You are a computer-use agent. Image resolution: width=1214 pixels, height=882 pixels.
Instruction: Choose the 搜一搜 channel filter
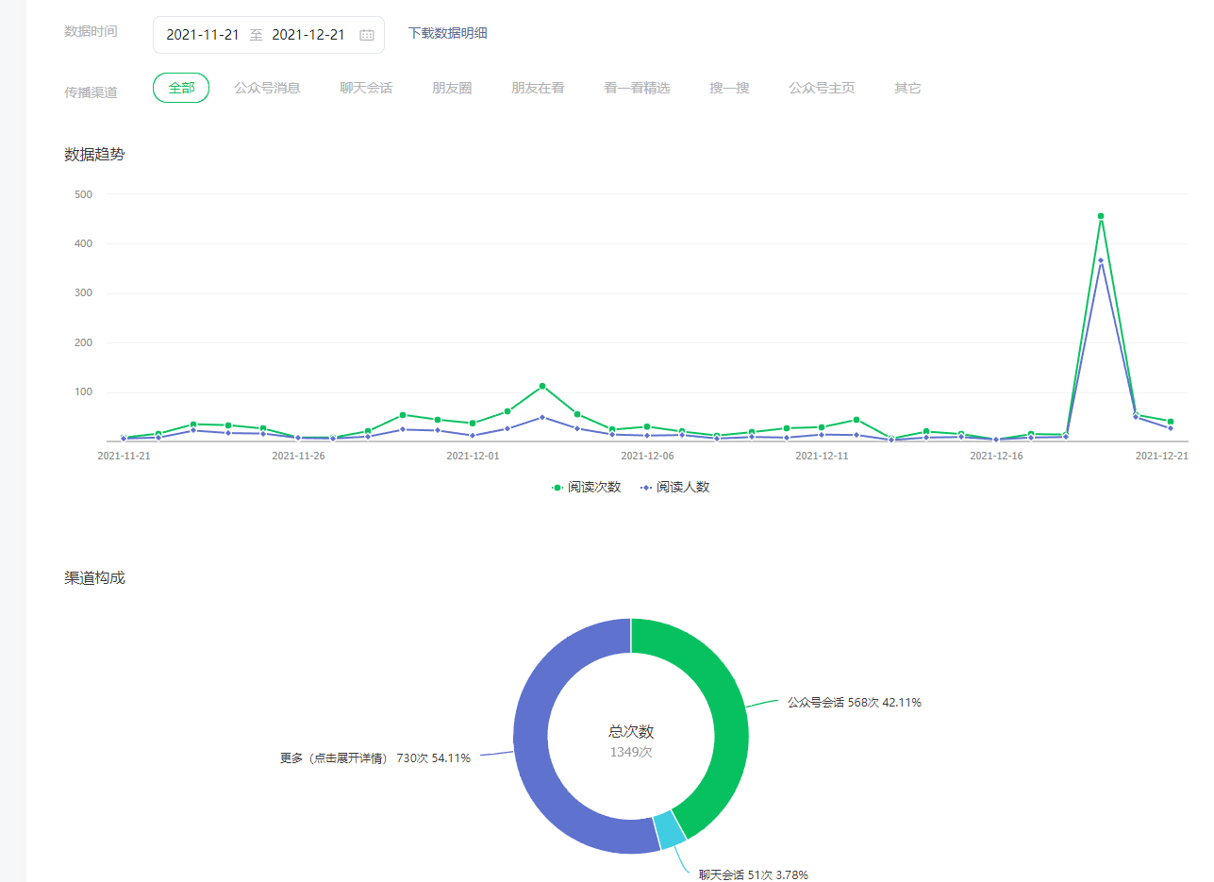729,88
